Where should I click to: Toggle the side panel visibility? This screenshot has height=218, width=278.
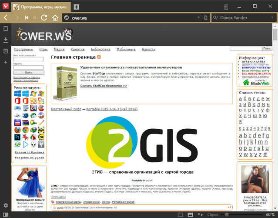pyautogui.click(x=6, y=215)
